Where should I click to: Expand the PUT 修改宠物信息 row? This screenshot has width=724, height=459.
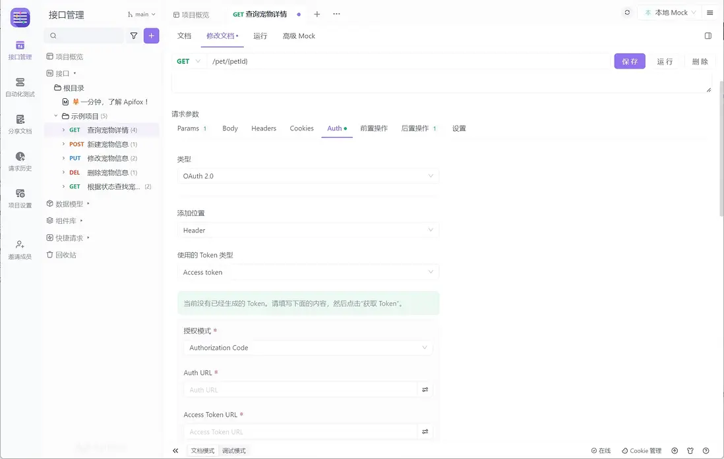(x=64, y=158)
